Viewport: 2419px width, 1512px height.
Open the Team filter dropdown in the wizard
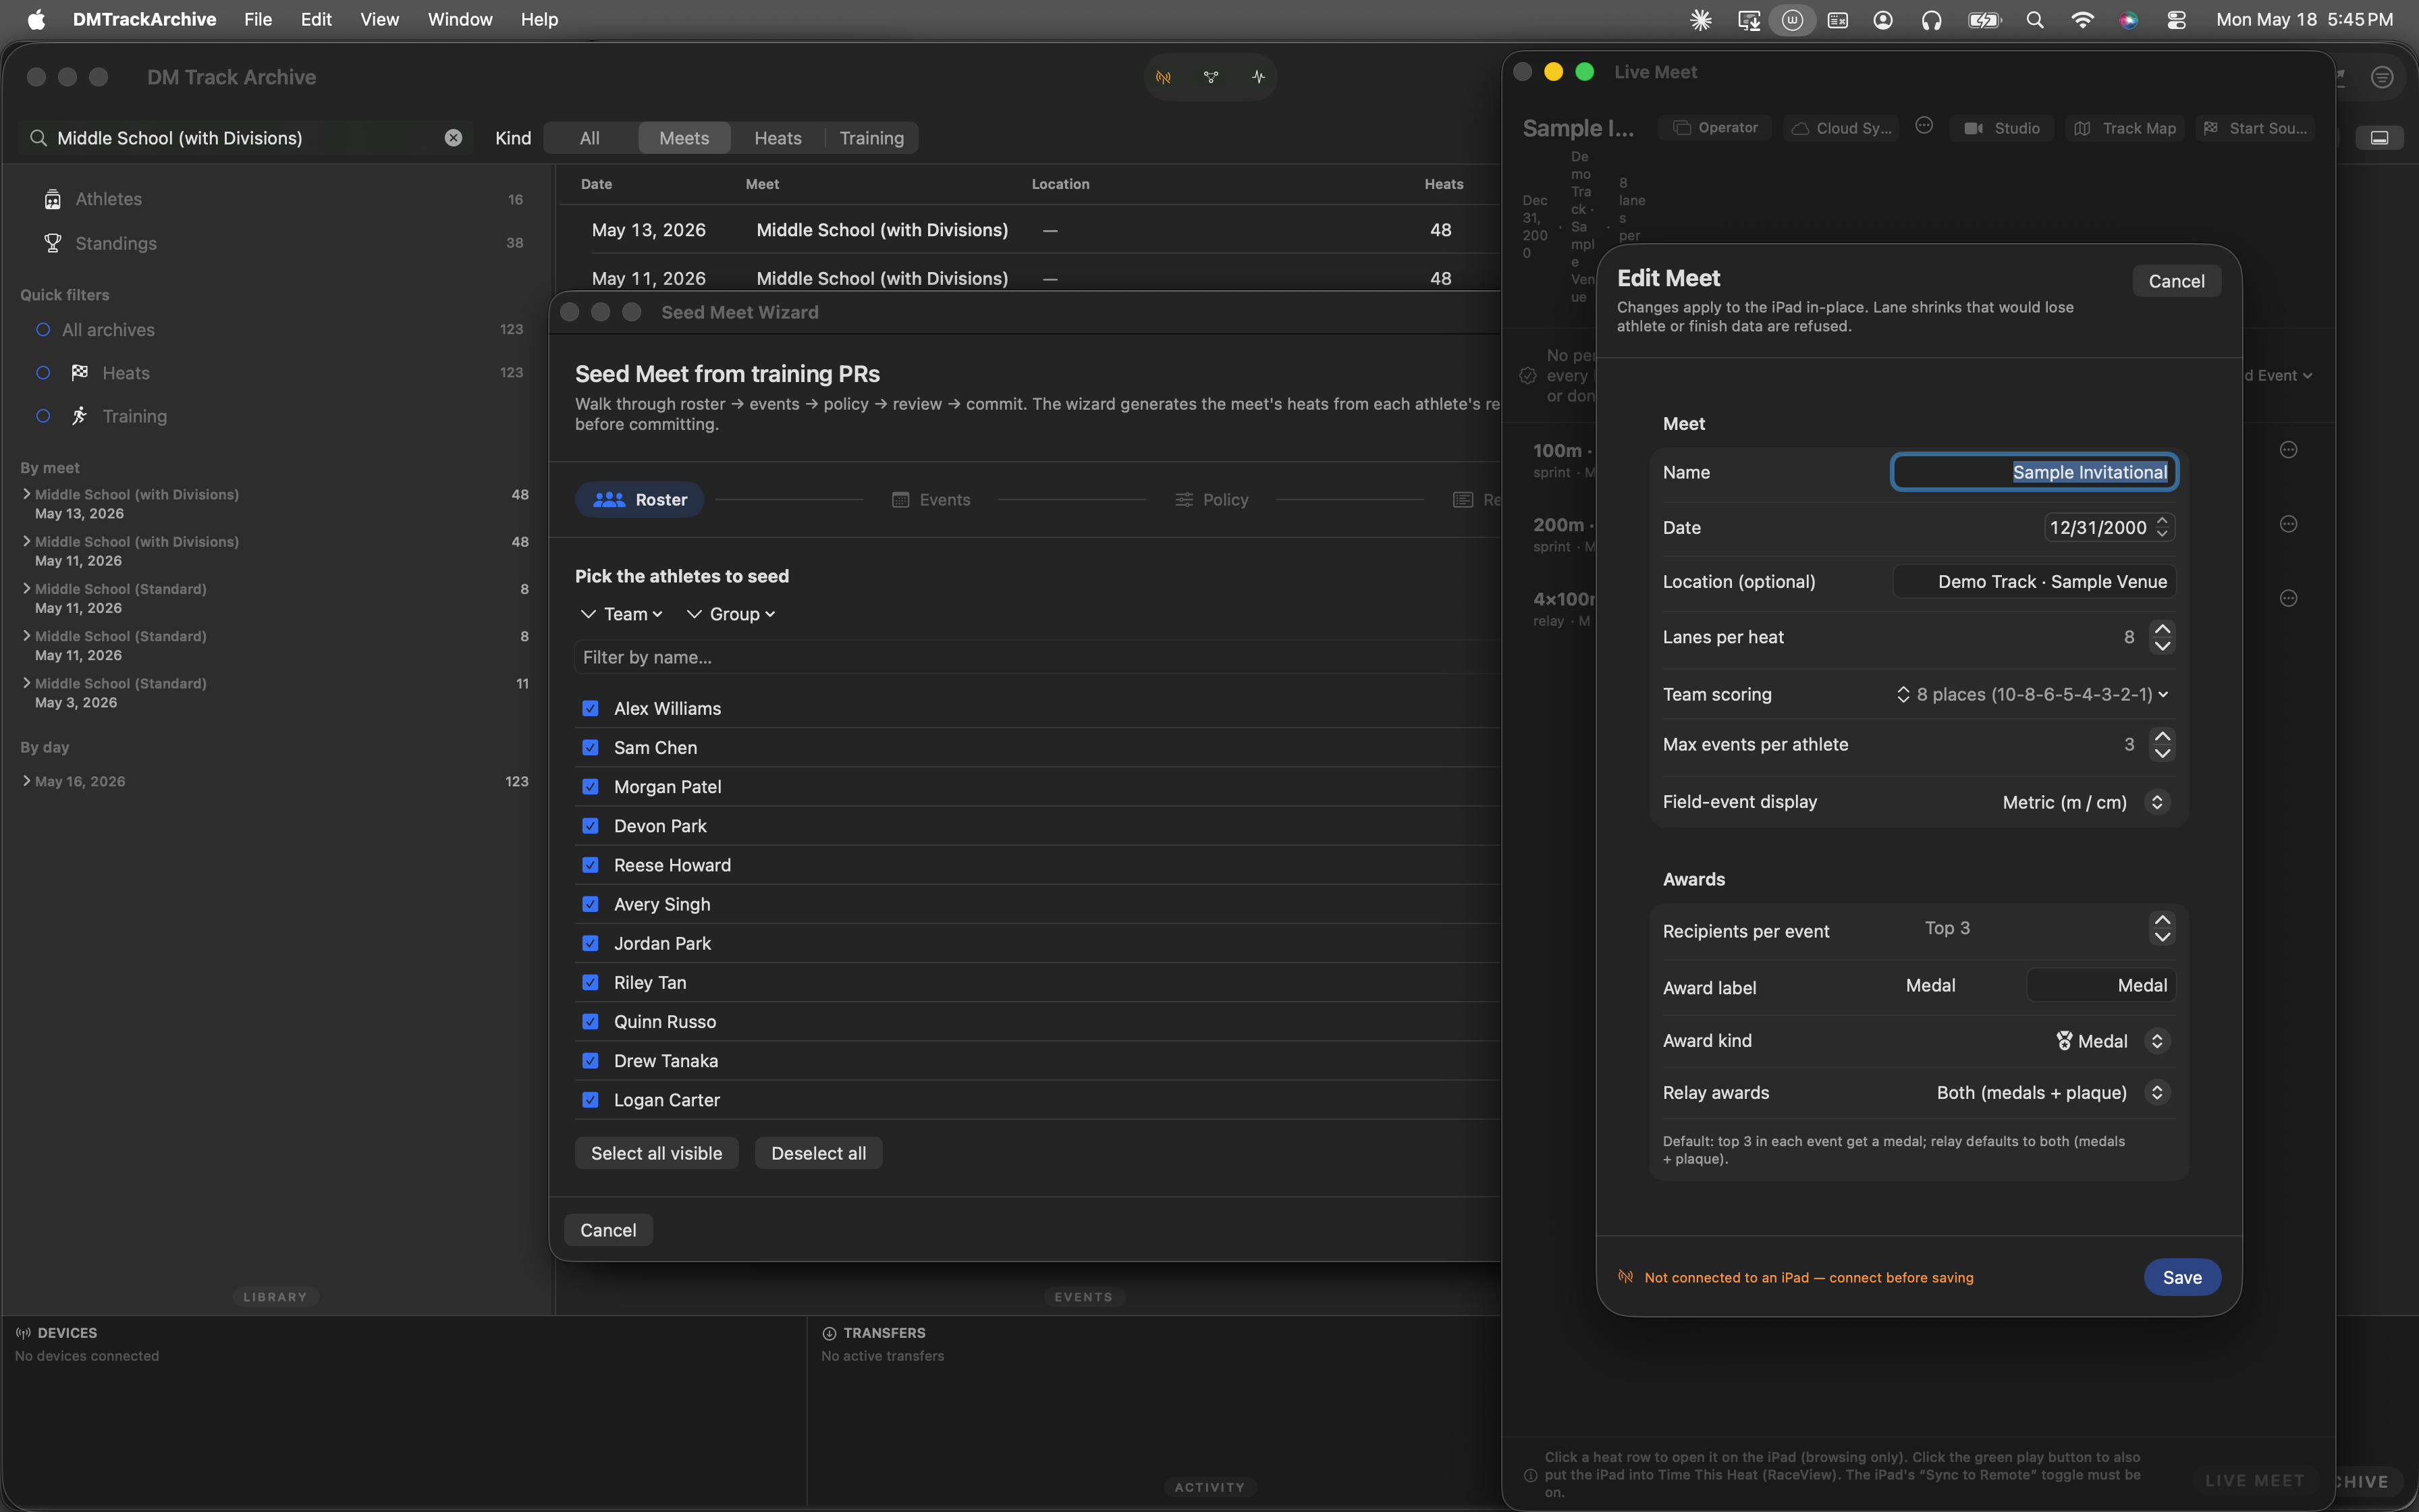[x=622, y=614]
